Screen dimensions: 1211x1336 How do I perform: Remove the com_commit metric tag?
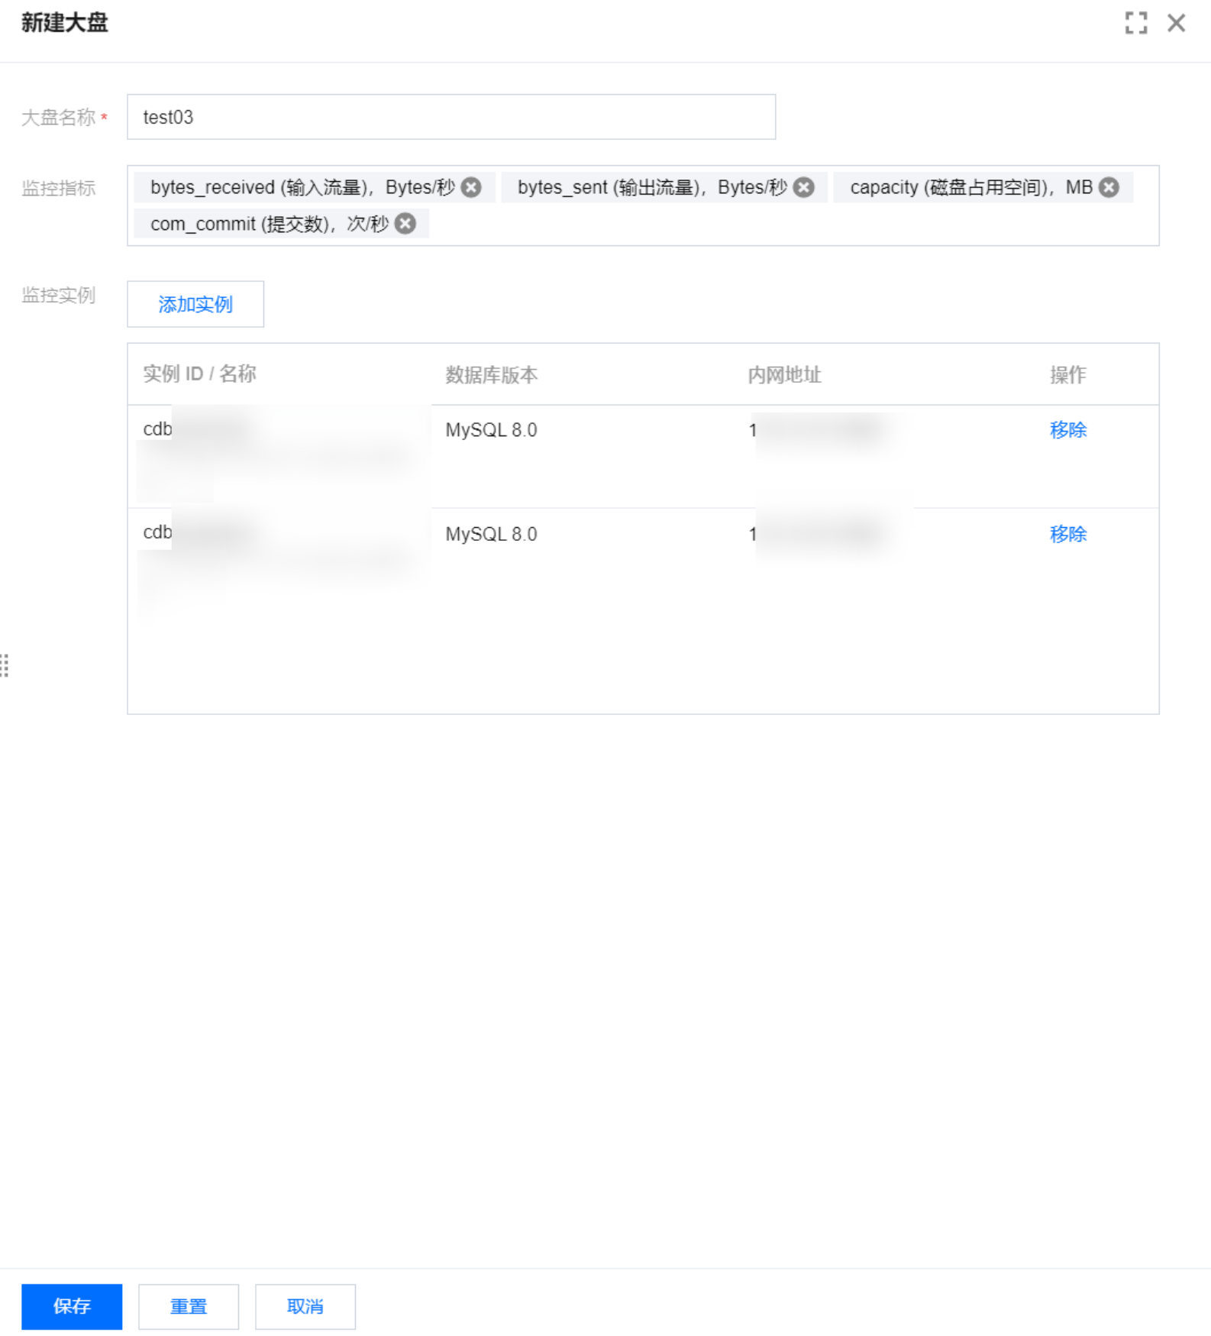[405, 224]
